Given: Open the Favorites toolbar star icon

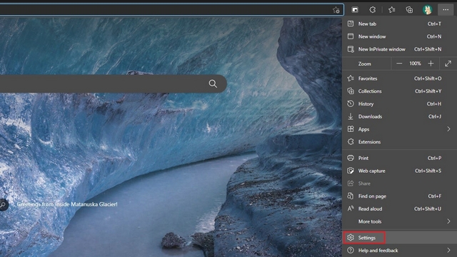Looking at the screenshot, I should (x=392, y=10).
